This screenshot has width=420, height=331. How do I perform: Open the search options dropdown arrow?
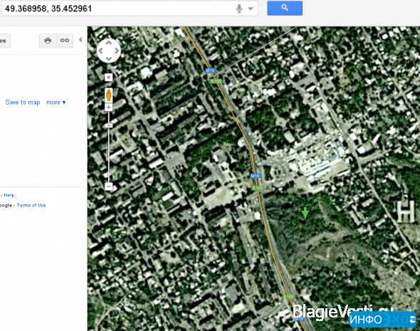[x=251, y=9]
